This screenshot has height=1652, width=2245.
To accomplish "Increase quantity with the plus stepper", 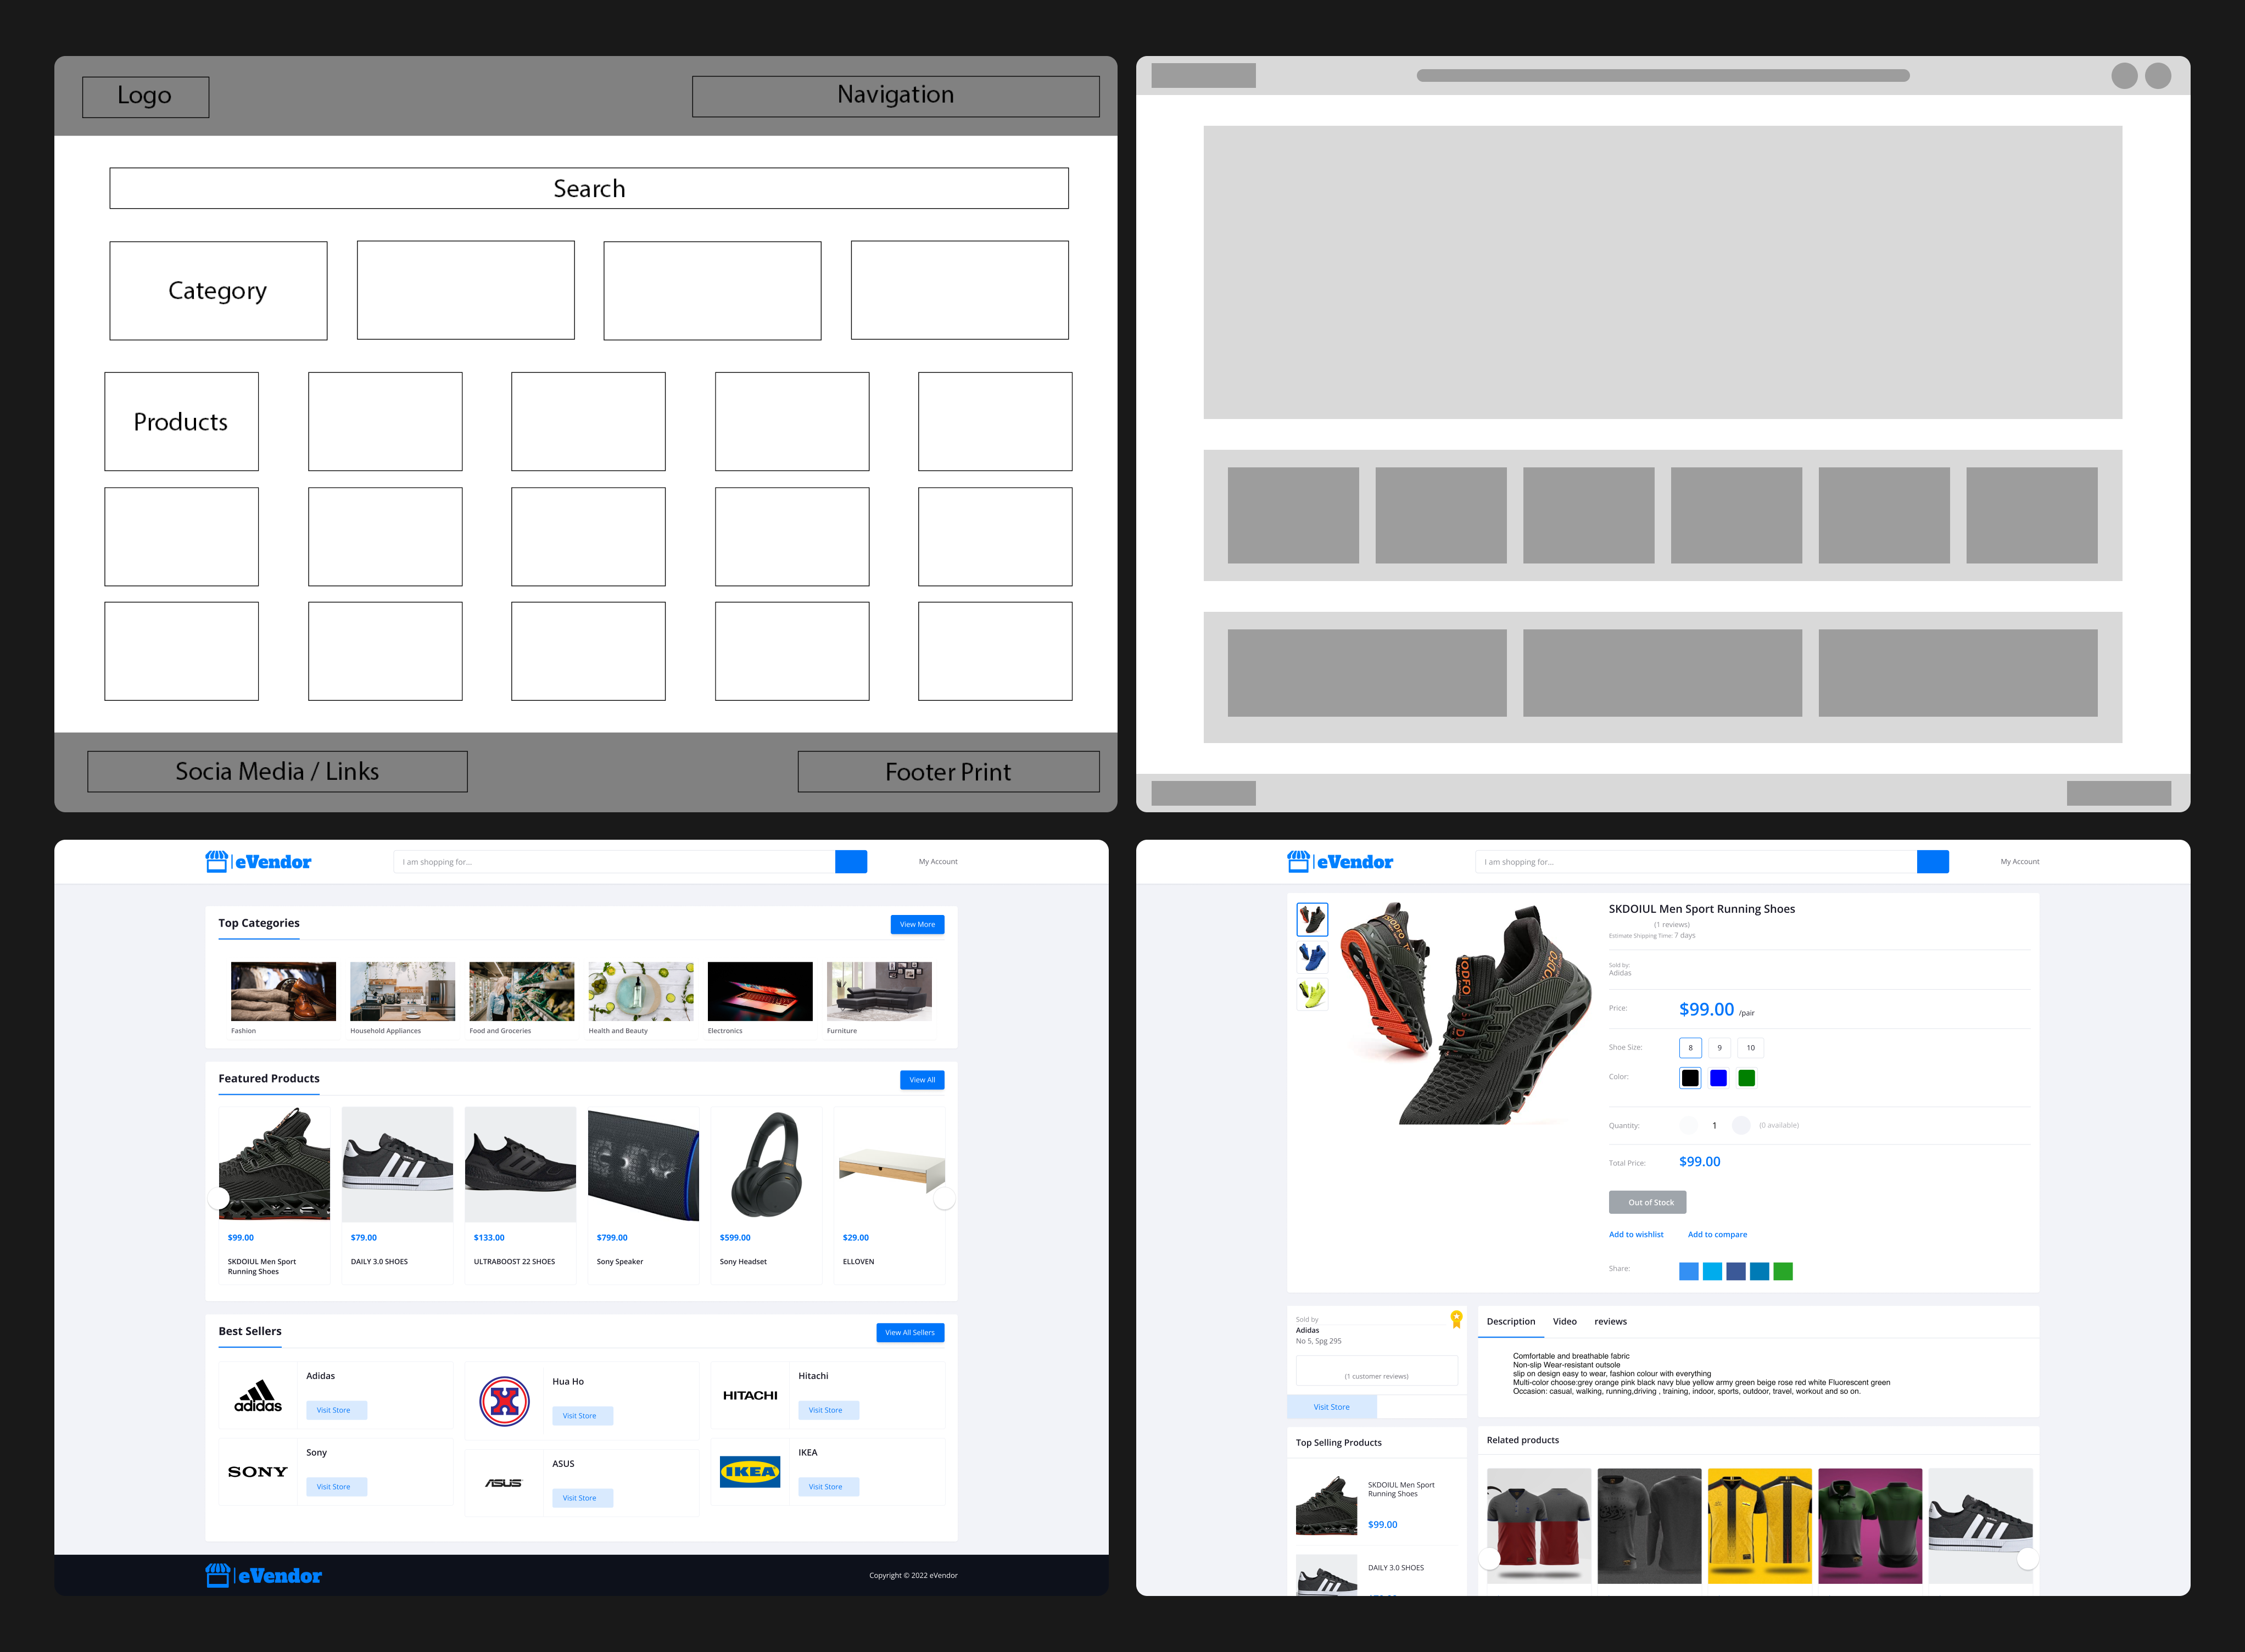I will point(1741,1125).
